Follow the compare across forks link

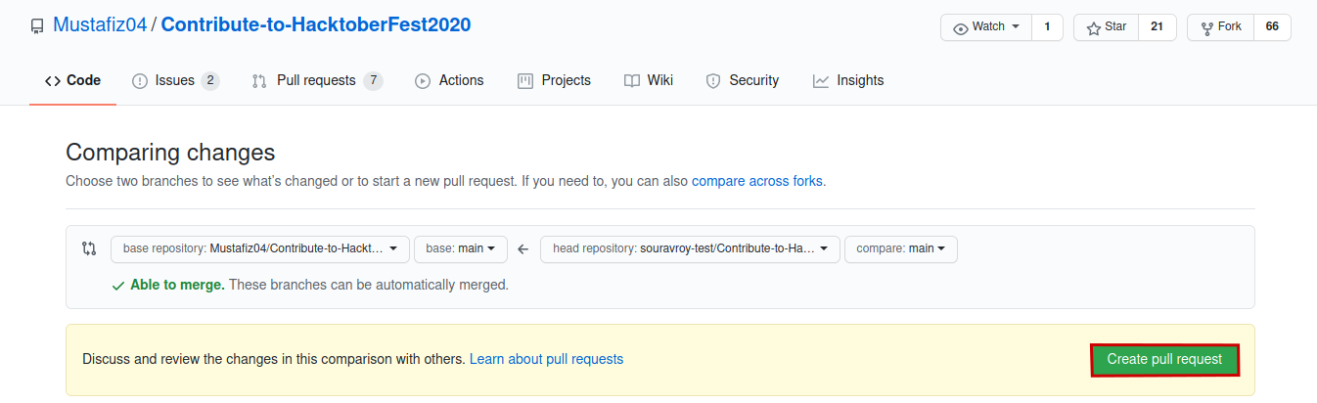coord(757,181)
